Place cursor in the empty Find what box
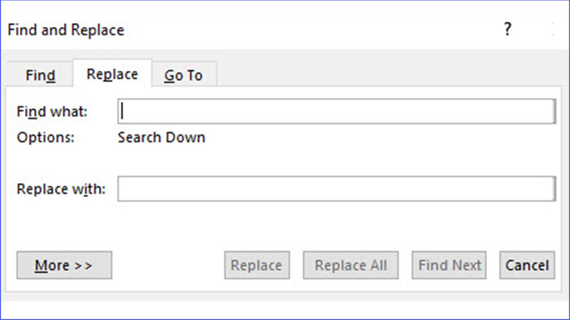Screen dimensions: 570x320 [332, 110]
